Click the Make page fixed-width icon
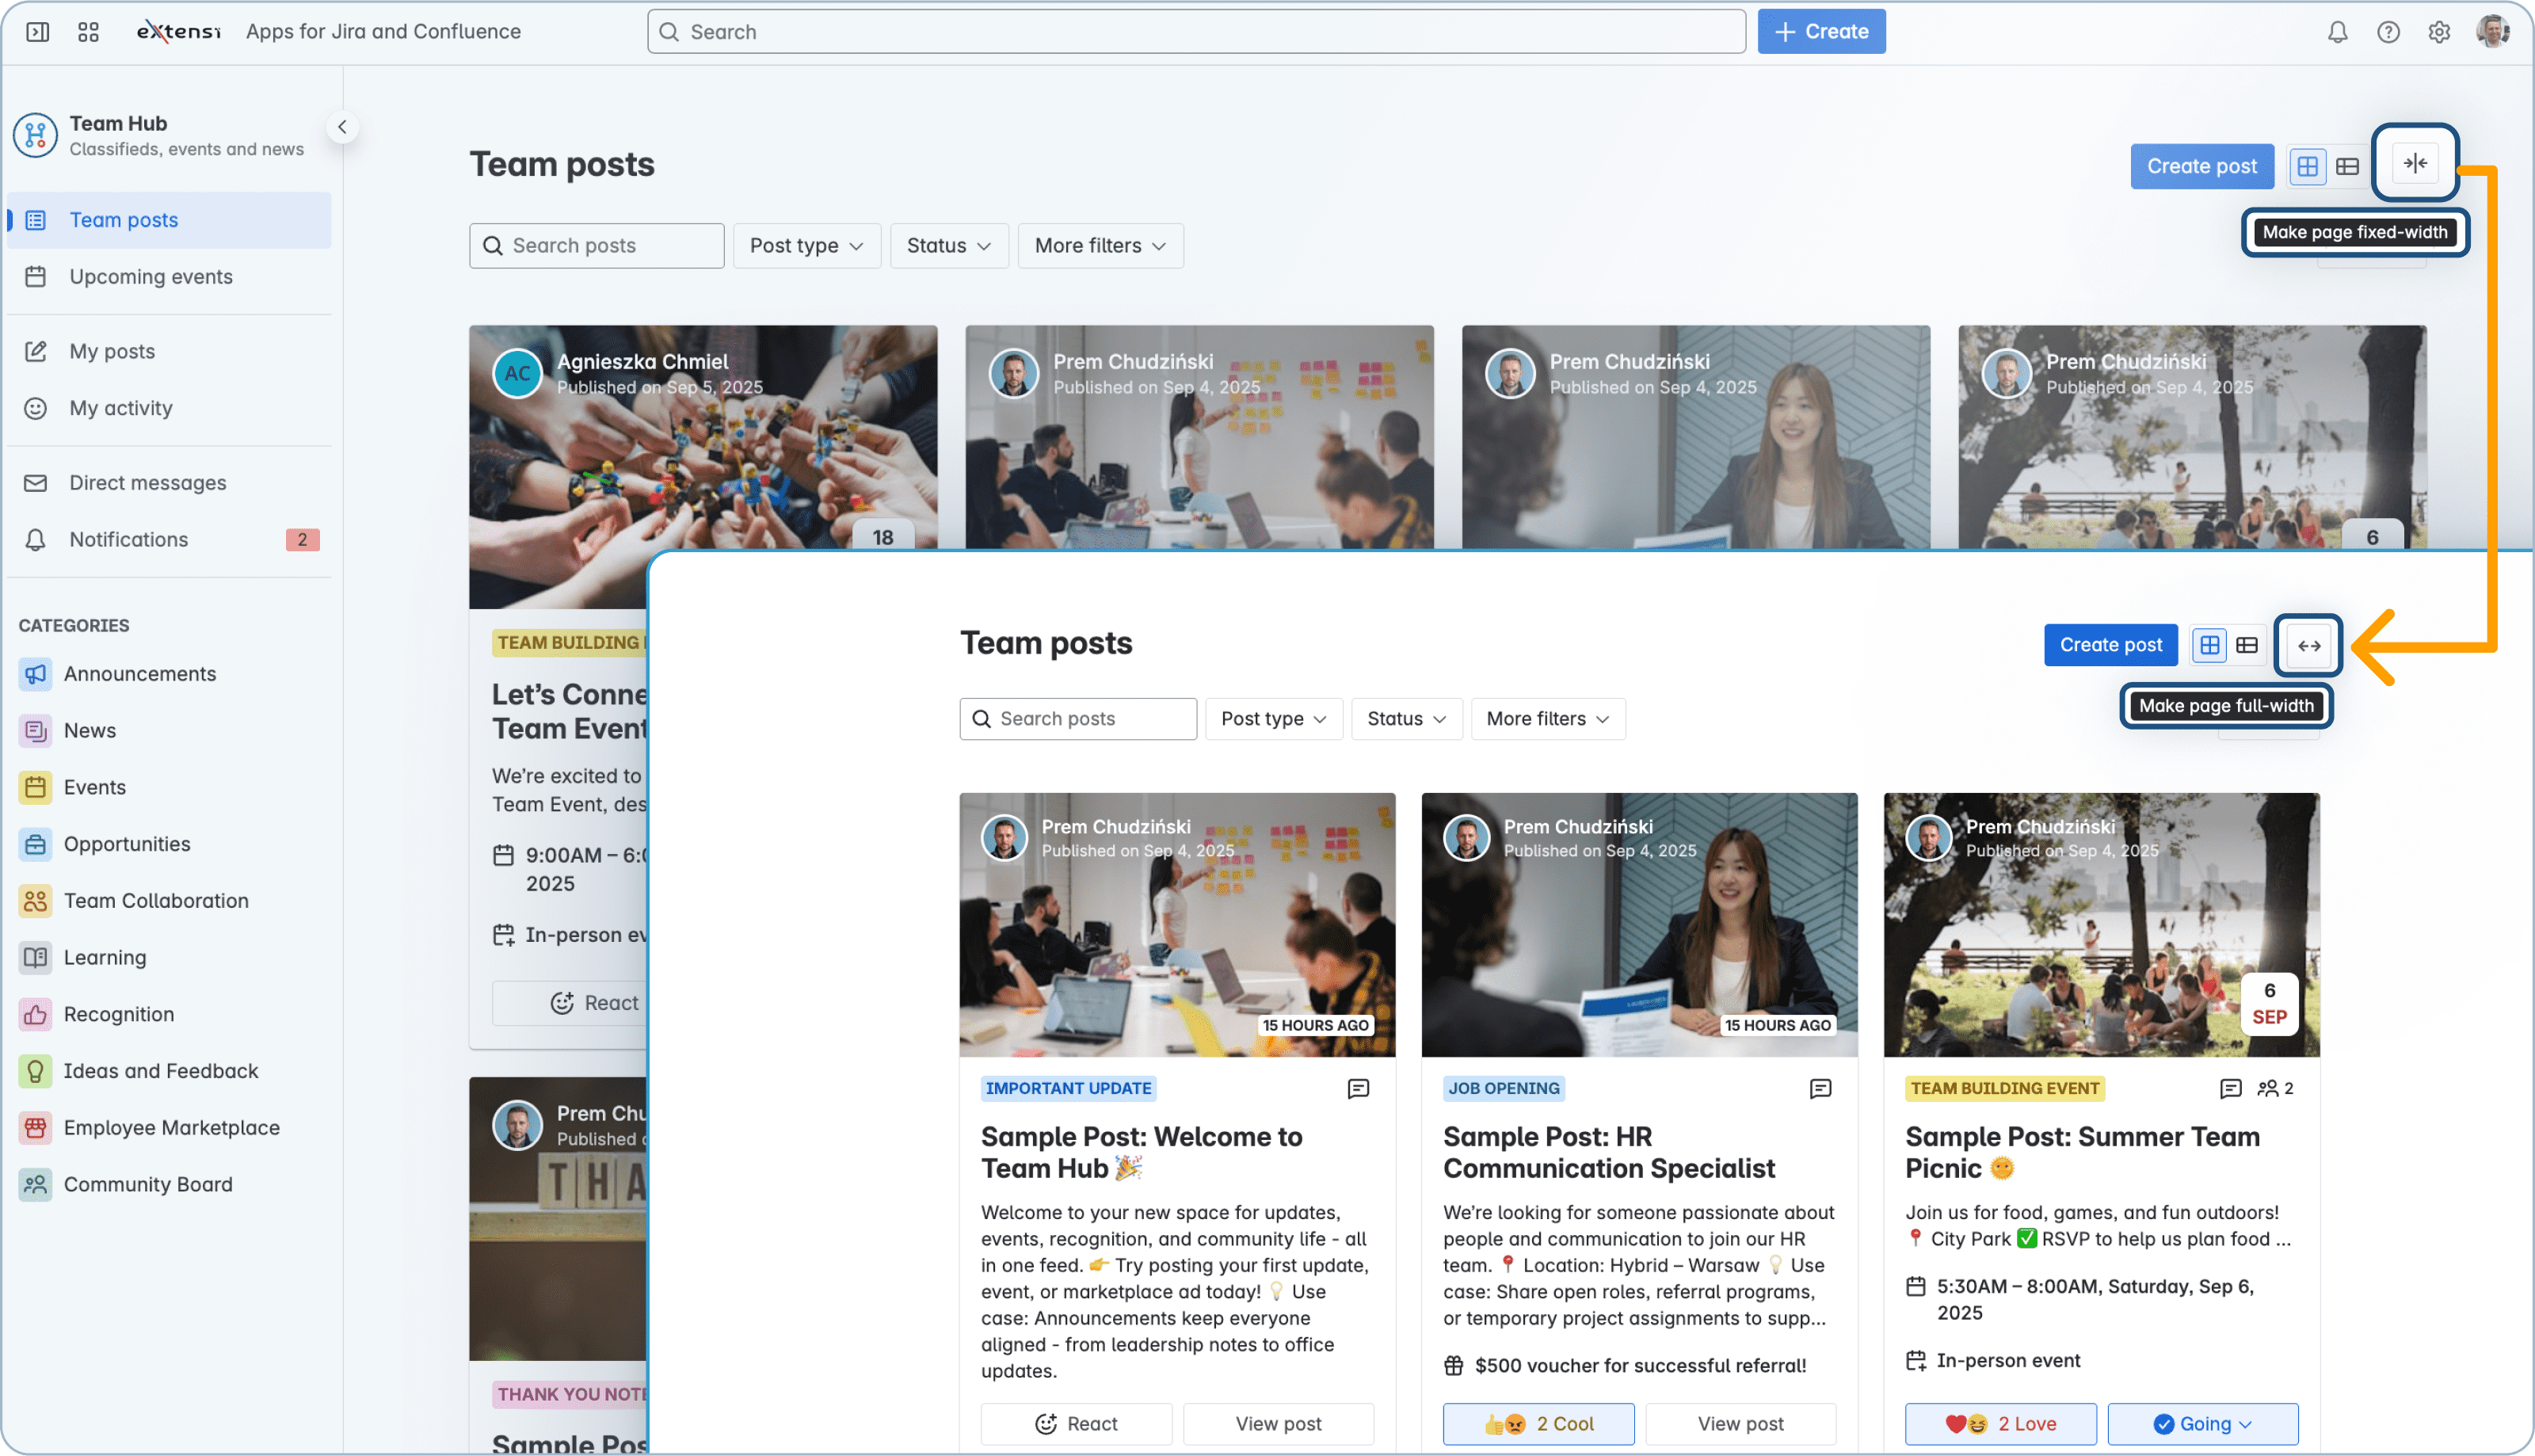Screen dimensions: 2535x1456 (2415, 163)
